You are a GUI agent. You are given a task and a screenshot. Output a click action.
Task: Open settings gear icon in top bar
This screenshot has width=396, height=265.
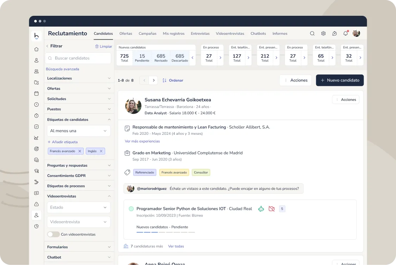[x=323, y=34]
